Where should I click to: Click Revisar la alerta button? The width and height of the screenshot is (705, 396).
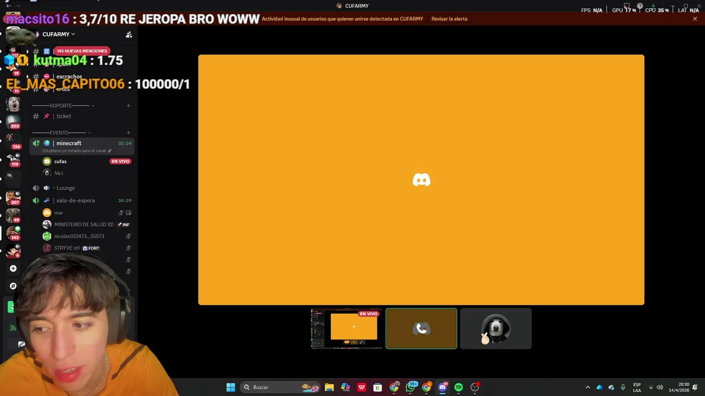pos(449,19)
